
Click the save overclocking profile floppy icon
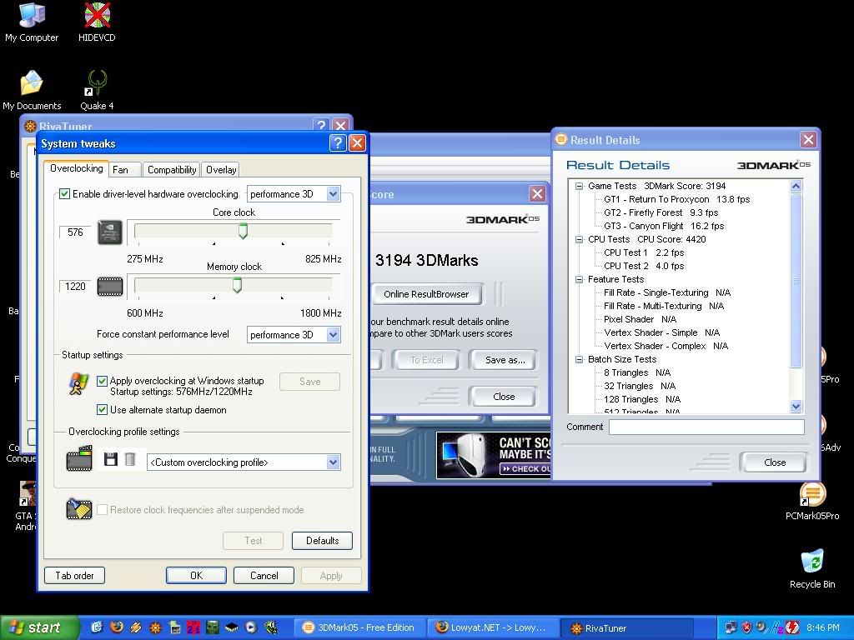(x=110, y=459)
